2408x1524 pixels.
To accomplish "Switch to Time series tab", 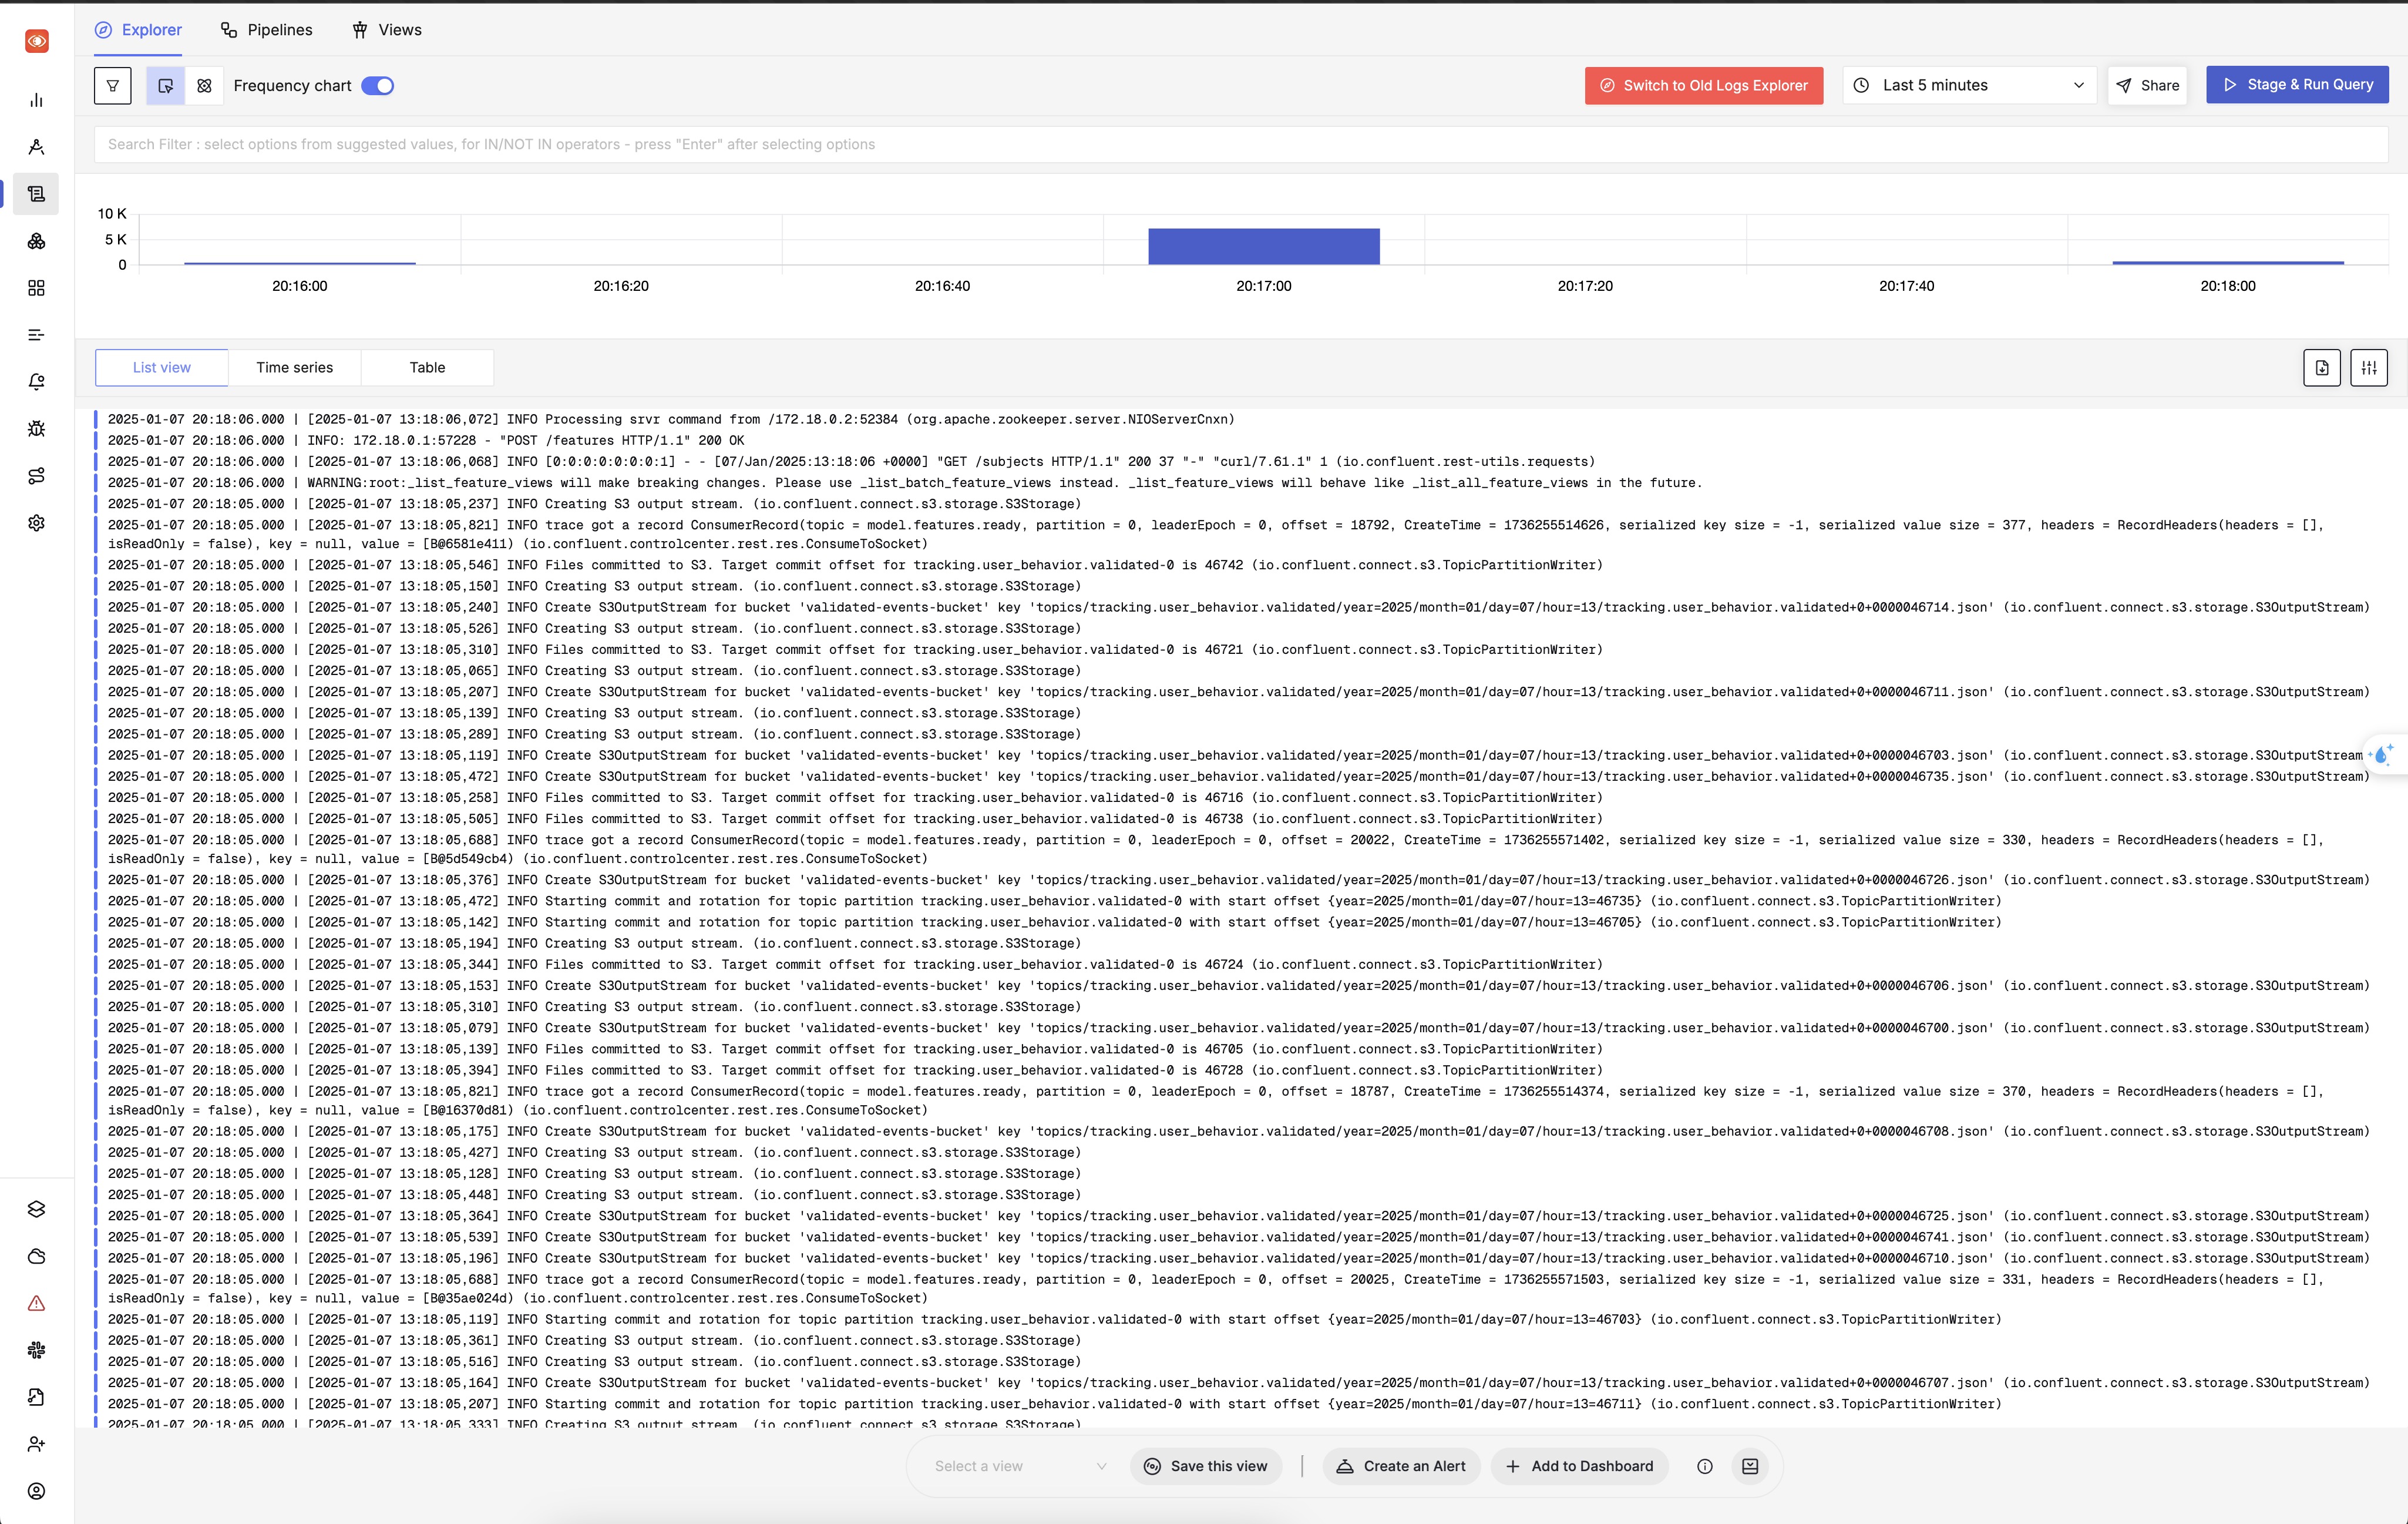I will [x=293, y=367].
